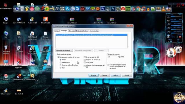Click the Tiempo de espera seconds field
185x104 pixels.
click(112, 57)
